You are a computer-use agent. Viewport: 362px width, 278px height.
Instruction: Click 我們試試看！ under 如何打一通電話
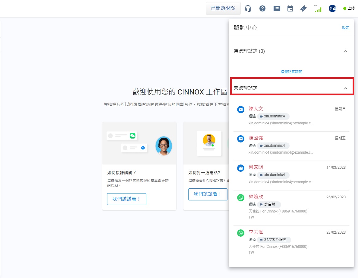pos(208,194)
